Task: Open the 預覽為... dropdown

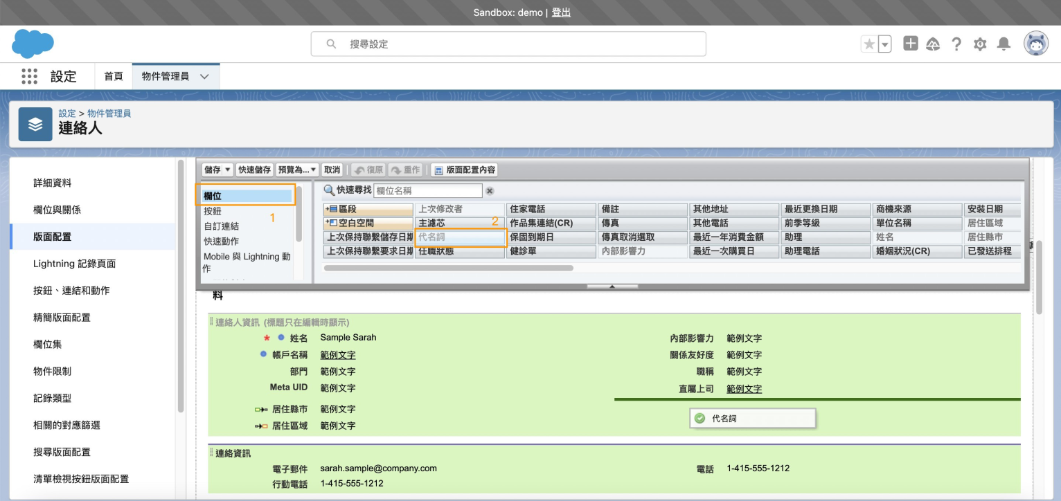Action: 297,170
